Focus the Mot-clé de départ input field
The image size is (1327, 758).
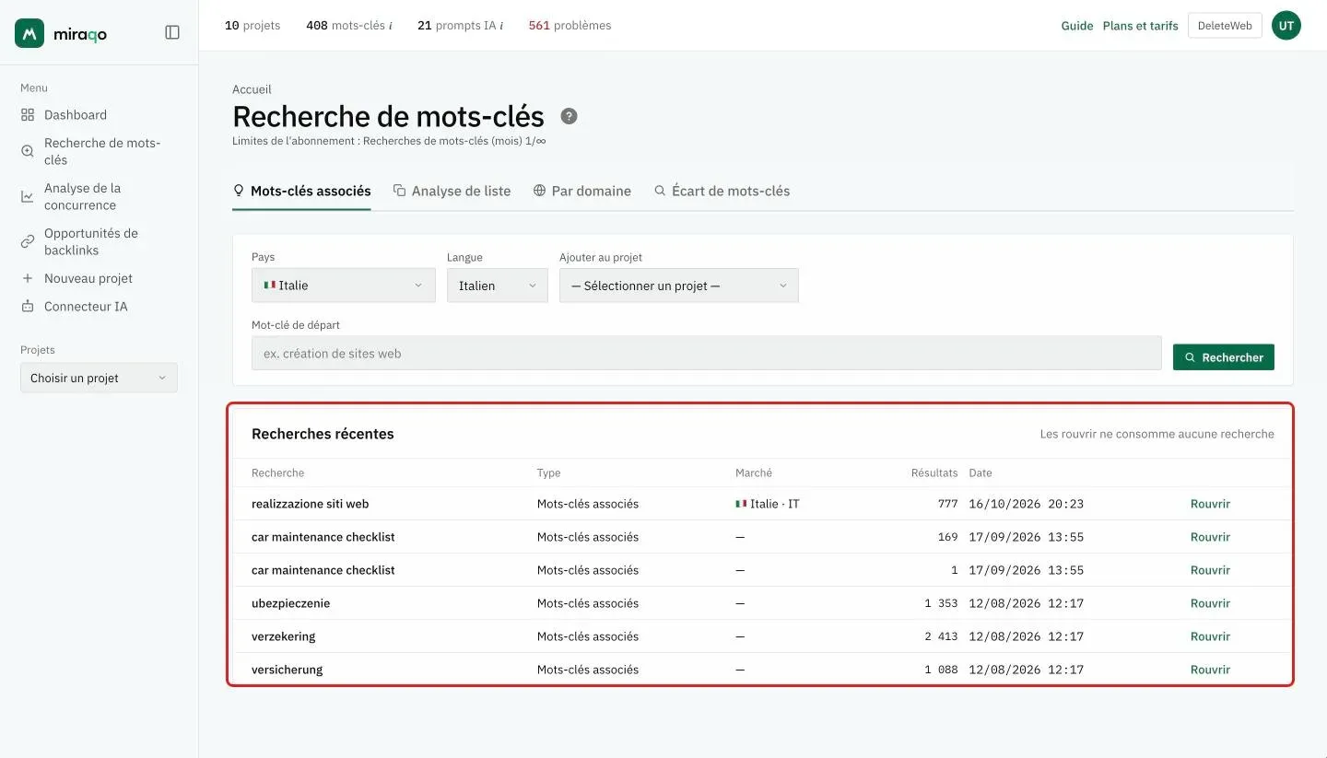(706, 354)
